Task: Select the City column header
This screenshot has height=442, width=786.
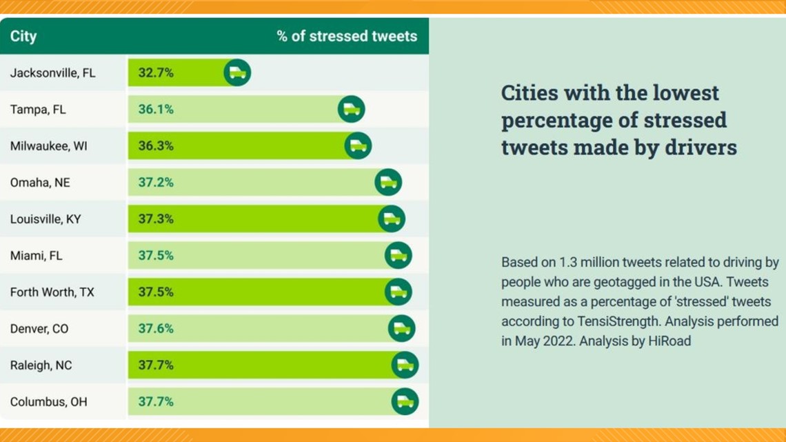Action: 23,36
